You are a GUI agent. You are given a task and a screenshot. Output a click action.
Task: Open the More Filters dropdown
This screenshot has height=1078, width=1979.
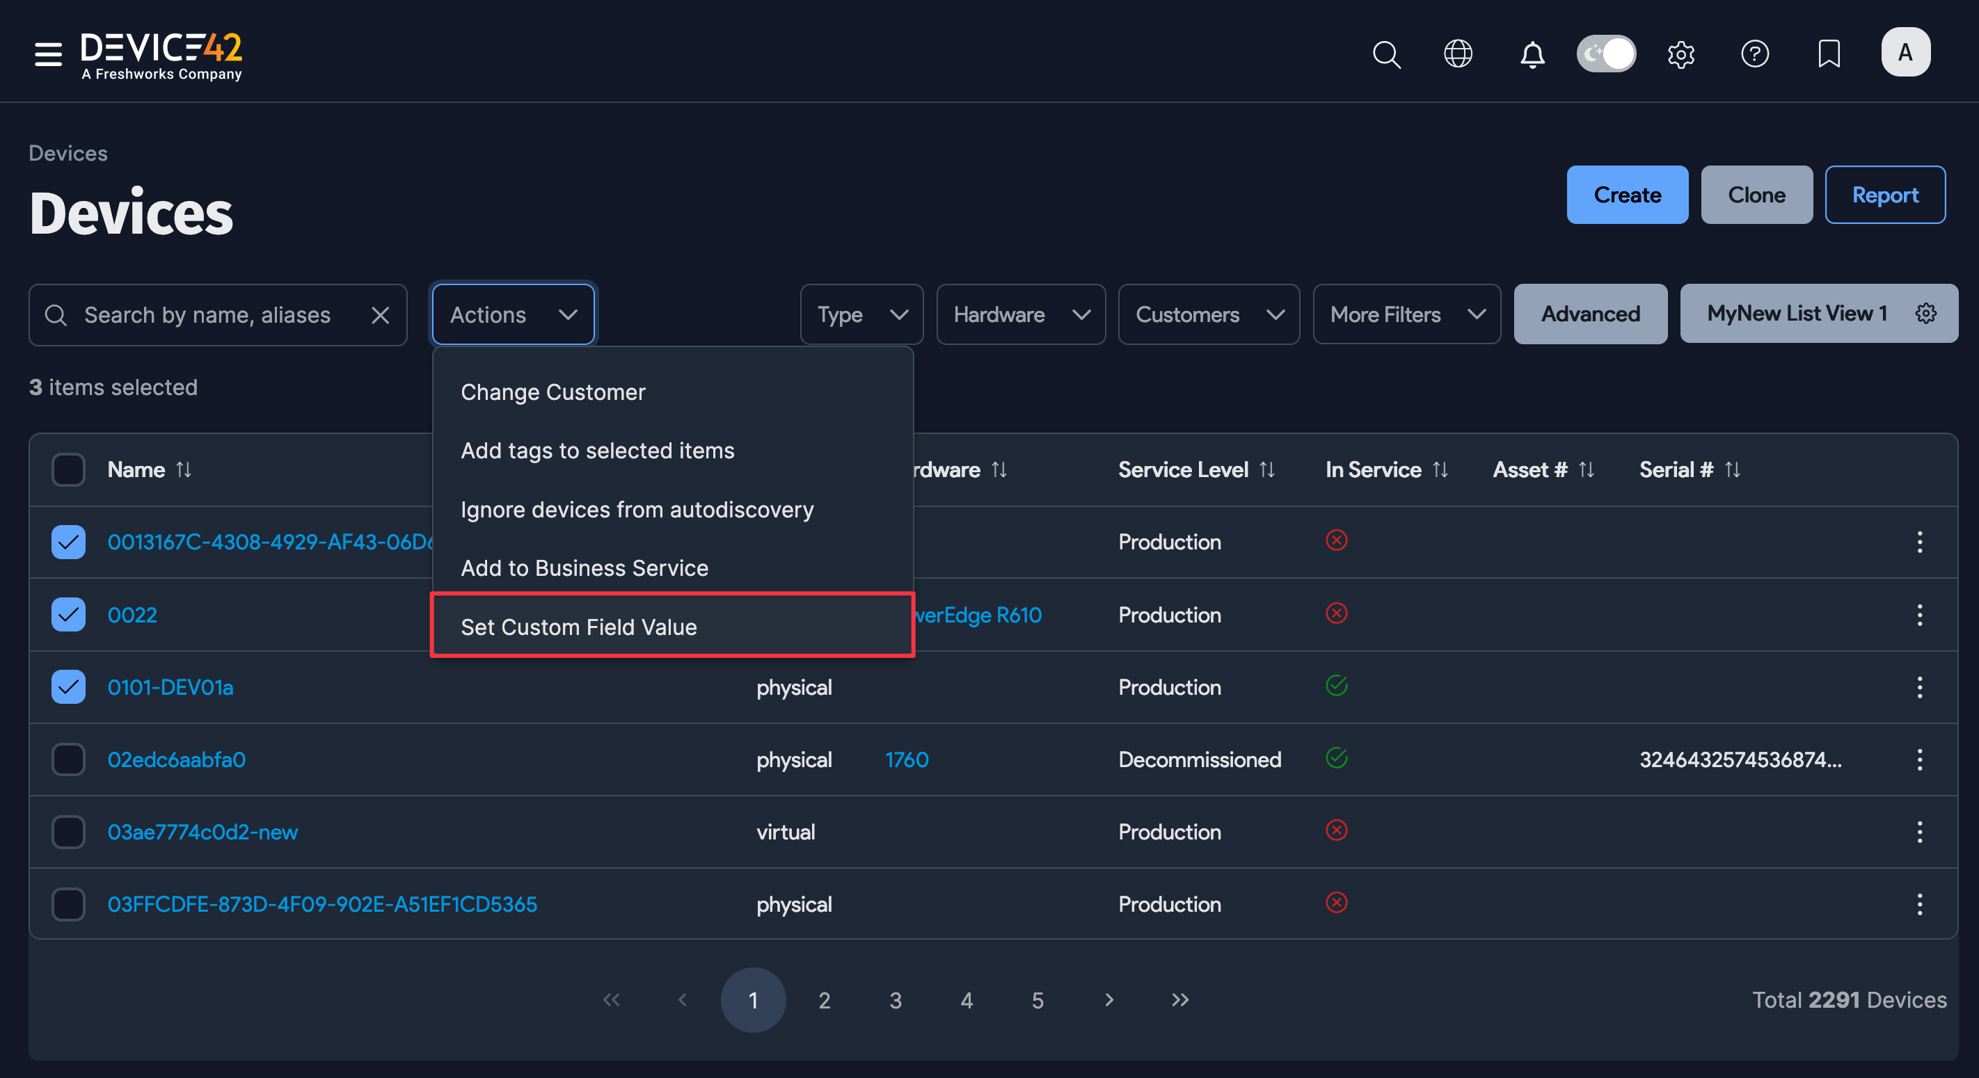coord(1406,314)
